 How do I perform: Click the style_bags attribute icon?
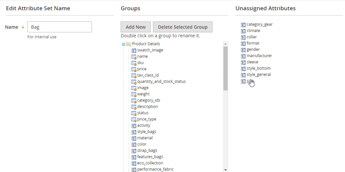134,132
